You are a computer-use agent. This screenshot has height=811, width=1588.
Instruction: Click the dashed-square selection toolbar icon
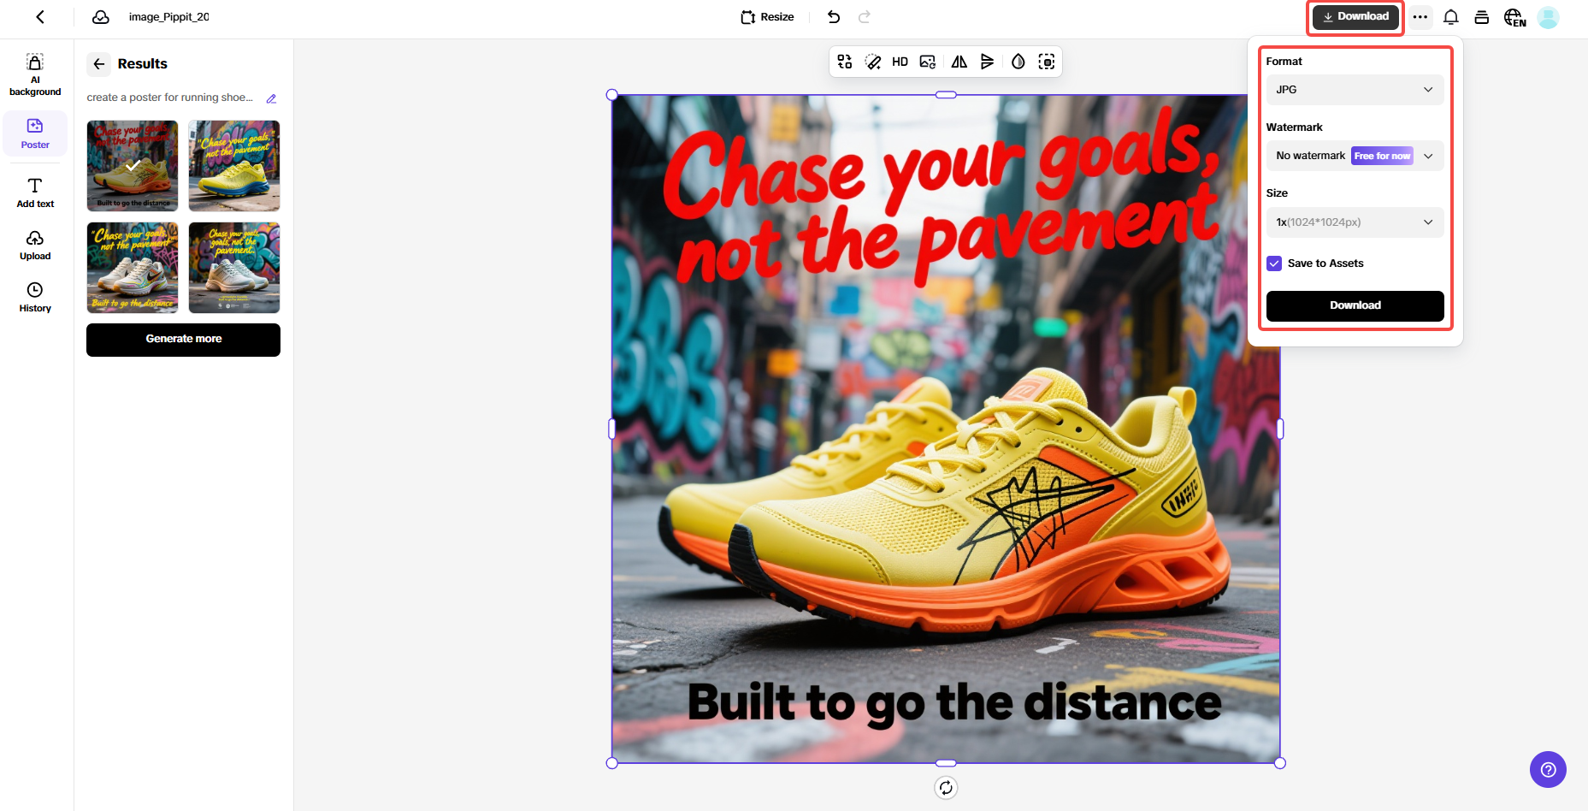tap(1047, 62)
